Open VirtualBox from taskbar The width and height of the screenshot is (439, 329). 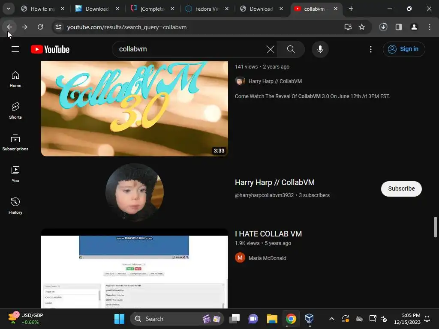[309, 319]
